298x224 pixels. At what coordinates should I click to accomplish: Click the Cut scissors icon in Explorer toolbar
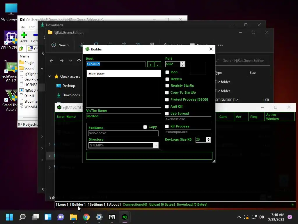tap(82, 45)
